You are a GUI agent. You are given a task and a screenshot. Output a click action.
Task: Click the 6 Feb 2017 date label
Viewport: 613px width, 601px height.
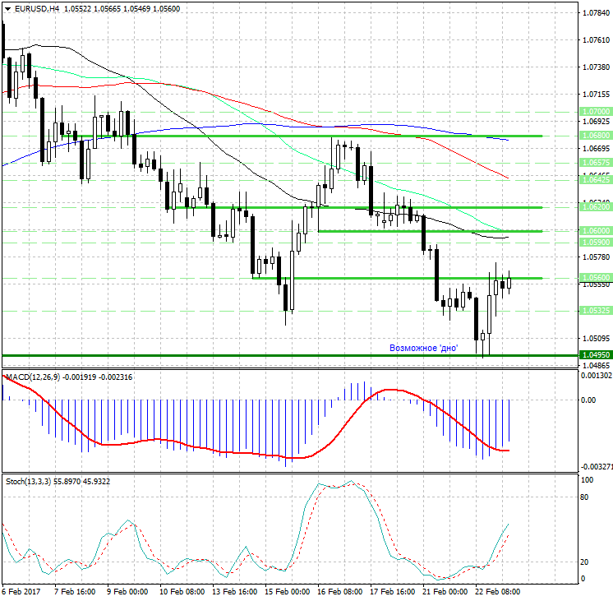[20, 591]
